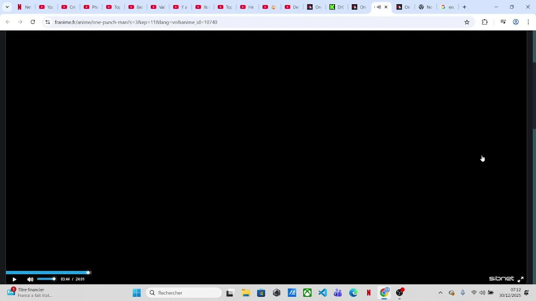Switch to the 'Bes' YouTube tab

click(136, 7)
